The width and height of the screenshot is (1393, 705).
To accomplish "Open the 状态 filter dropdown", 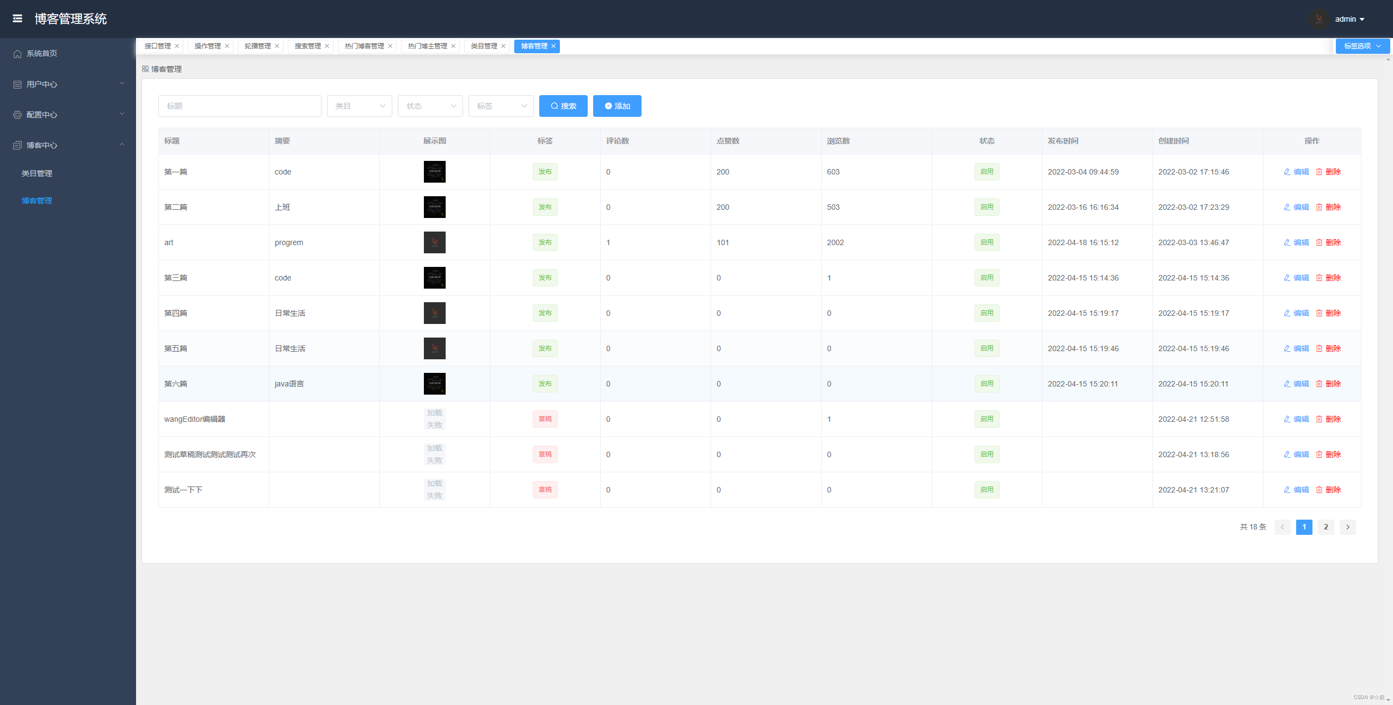I will point(430,106).
